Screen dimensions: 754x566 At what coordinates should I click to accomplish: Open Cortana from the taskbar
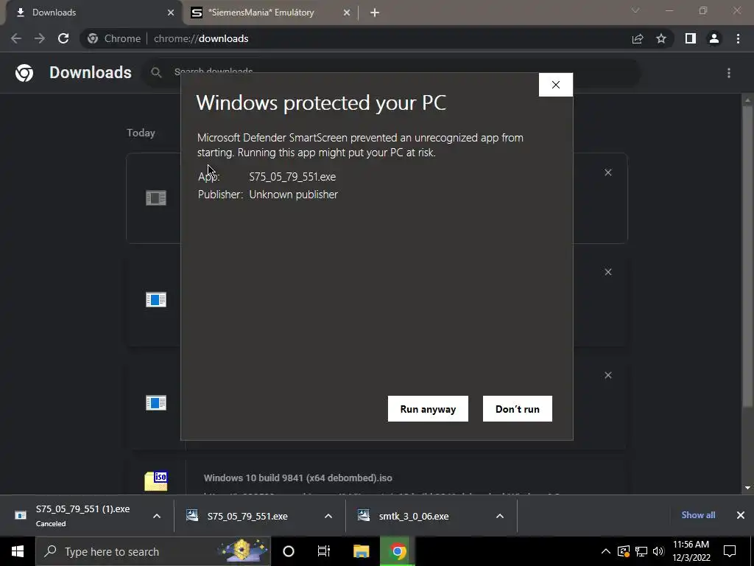click(x=289, y=551)
